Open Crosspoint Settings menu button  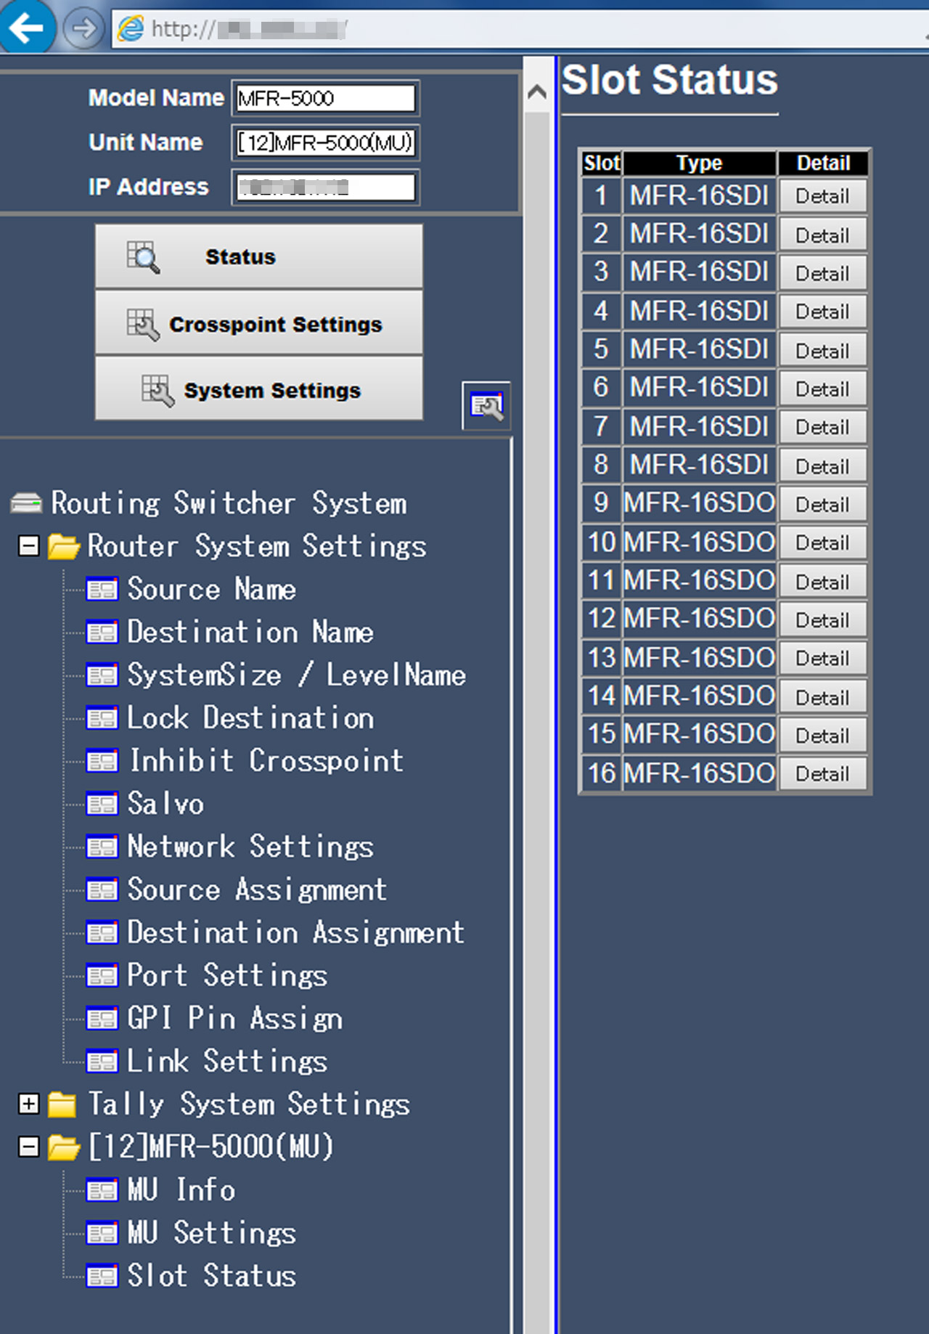click(259, 323)
